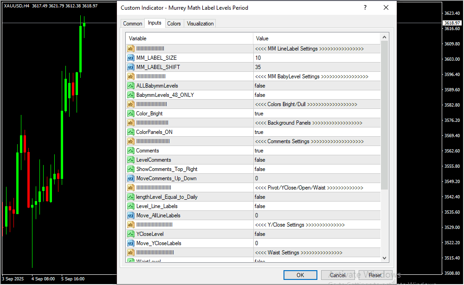Click the string icon beside MM LineLabel Settings row
The height and width of the screenshot is (285, 464).
[130, 49]
